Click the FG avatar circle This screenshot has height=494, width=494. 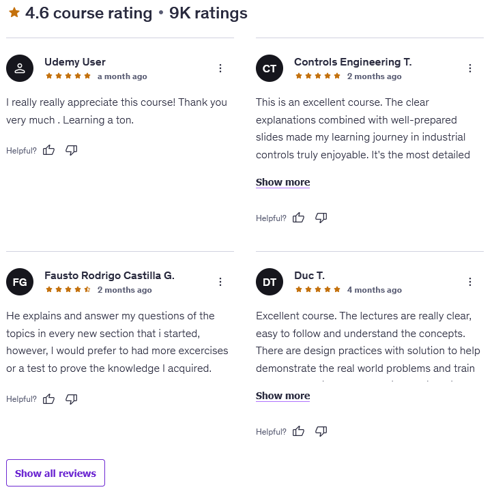pos(20,282)
